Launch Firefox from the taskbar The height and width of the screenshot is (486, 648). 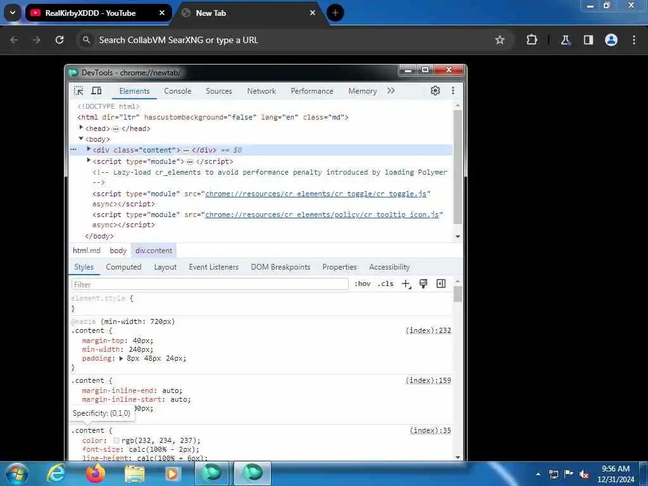(95, 473)
